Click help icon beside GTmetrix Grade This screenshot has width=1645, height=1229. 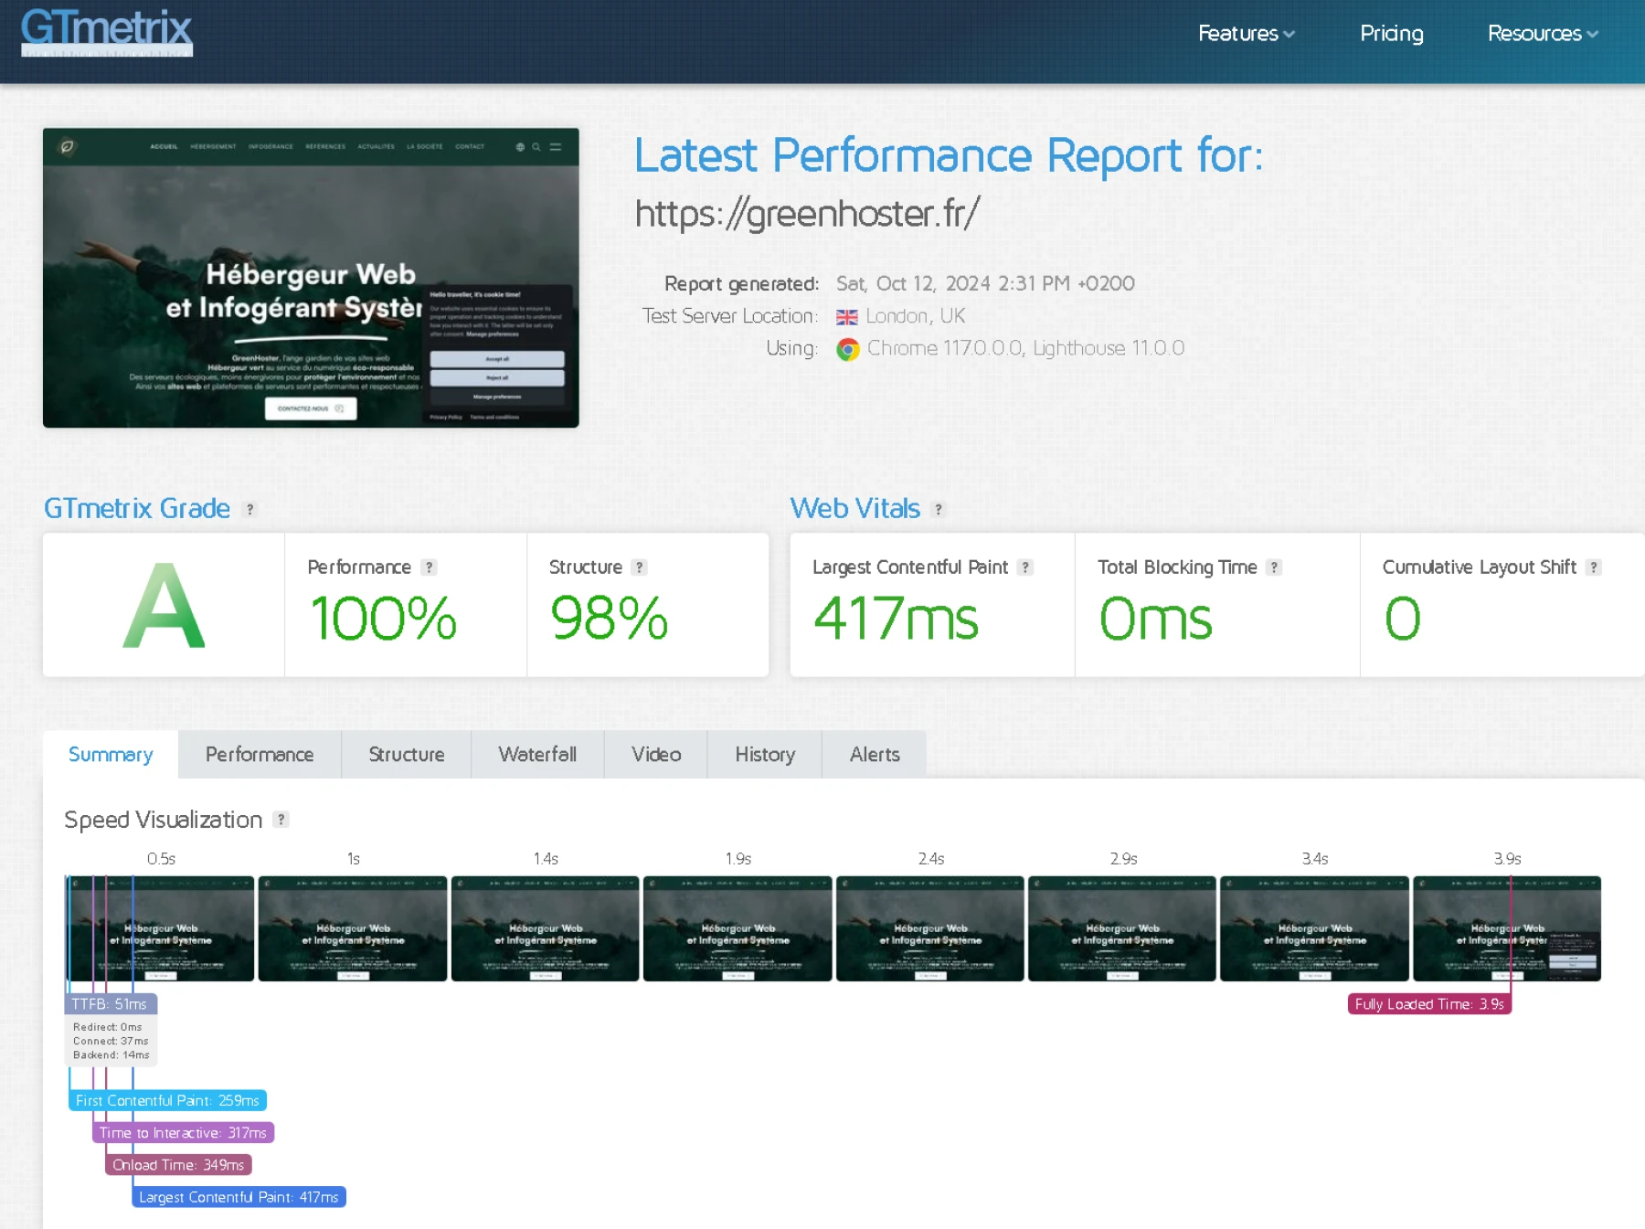click(249, 510)
